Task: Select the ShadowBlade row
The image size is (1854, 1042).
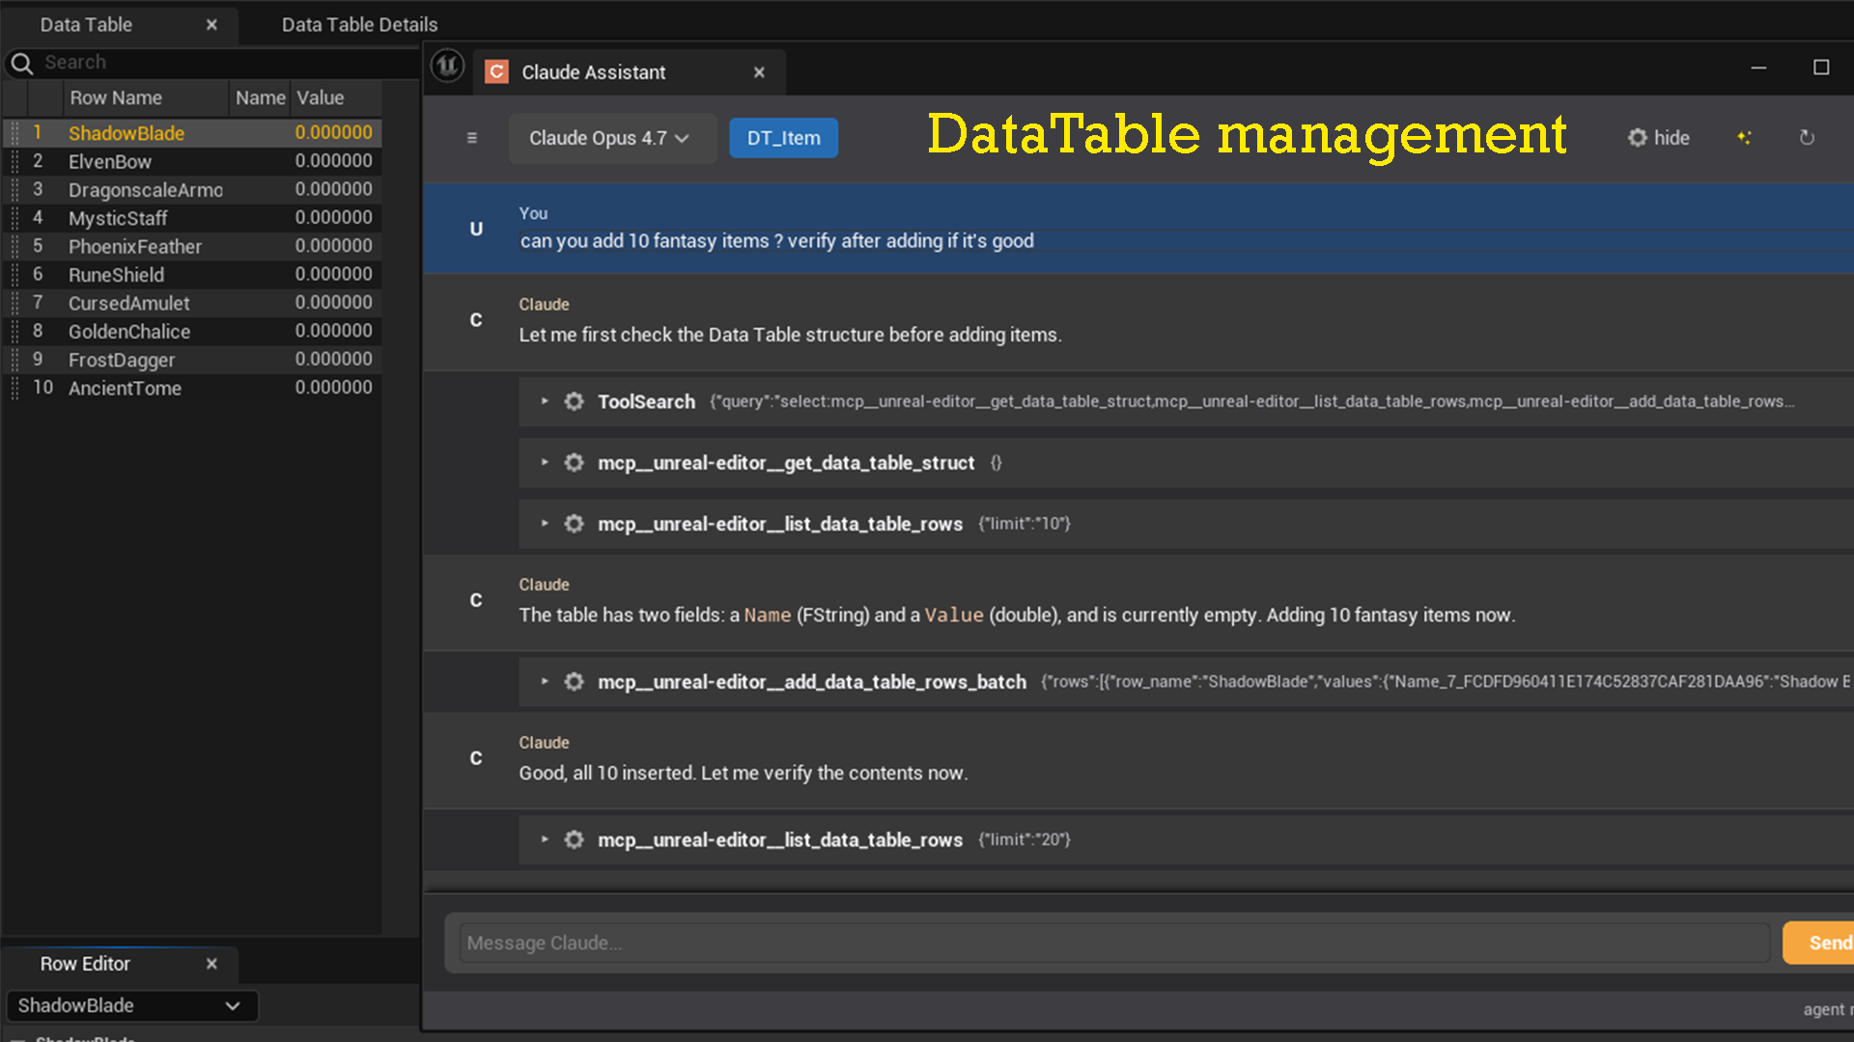Action: 193,133
